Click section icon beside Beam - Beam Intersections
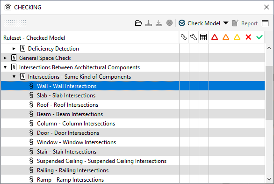The image size is (274, 184). [31, 114]
